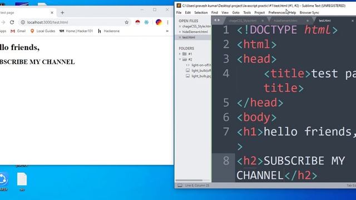Image resolution: width=356 pixels, height=200 pixels.
Task: Open a new Chrome tab
Action: [62, 13]
